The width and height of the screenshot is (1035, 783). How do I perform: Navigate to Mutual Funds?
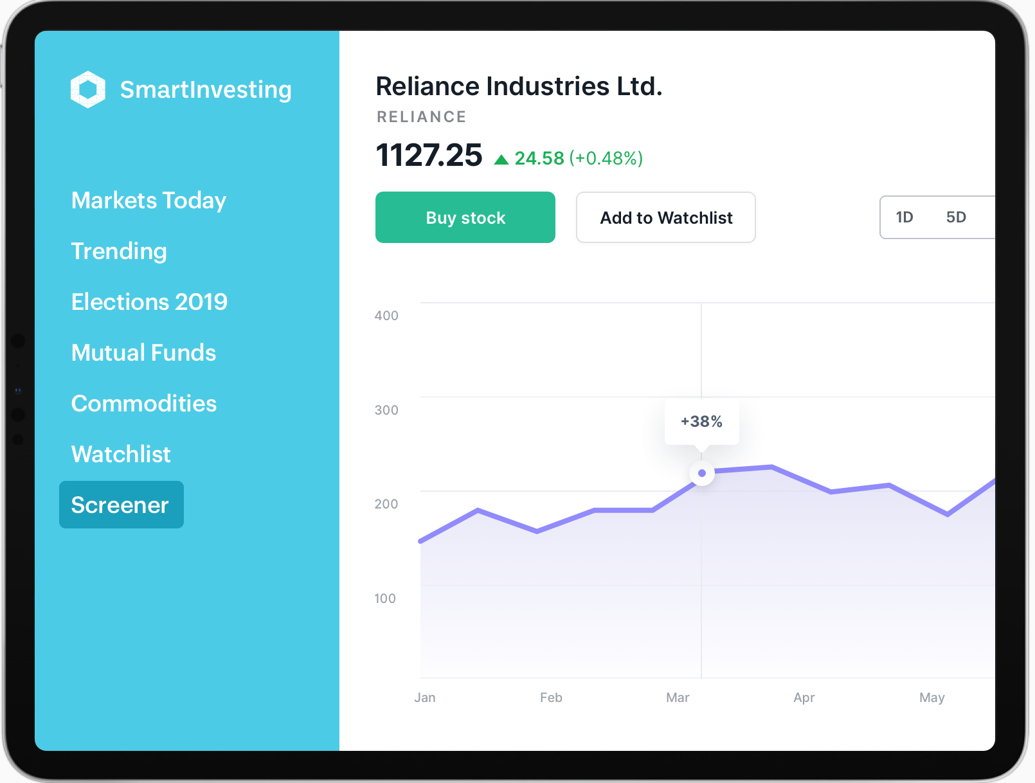[143, 353]
